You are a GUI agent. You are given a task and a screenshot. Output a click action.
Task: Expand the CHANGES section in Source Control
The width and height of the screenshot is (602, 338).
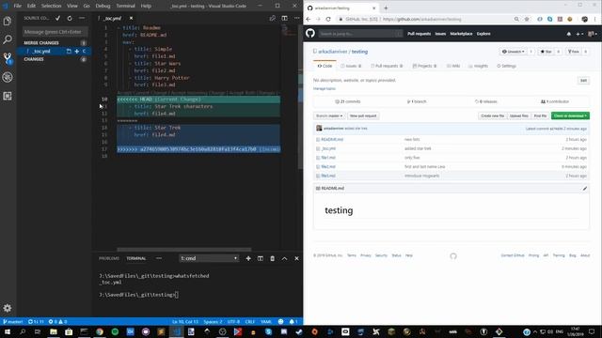tap(34, 59)
